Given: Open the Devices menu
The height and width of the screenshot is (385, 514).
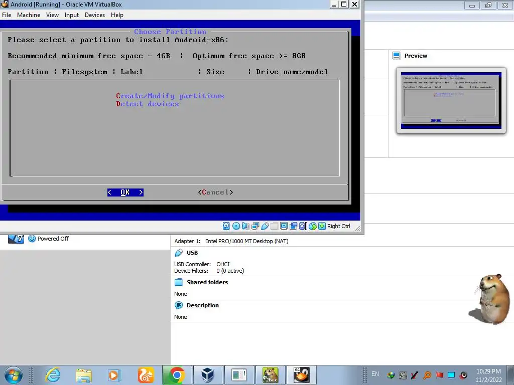Looking at the screenshot, I should pyautogui.click(x=95, y=15).
